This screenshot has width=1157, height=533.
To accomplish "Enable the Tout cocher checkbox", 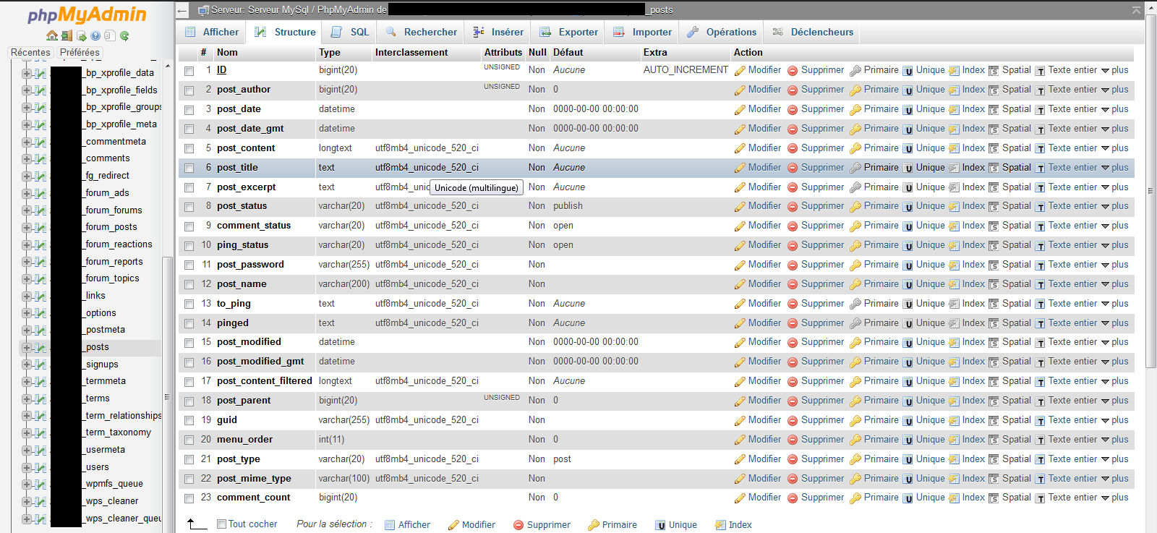I will (222, 524).
